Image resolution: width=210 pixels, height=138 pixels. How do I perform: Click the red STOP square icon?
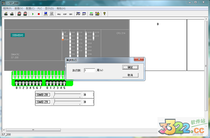coord(39,14)
